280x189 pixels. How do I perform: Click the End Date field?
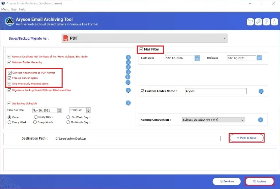[241, 58]
